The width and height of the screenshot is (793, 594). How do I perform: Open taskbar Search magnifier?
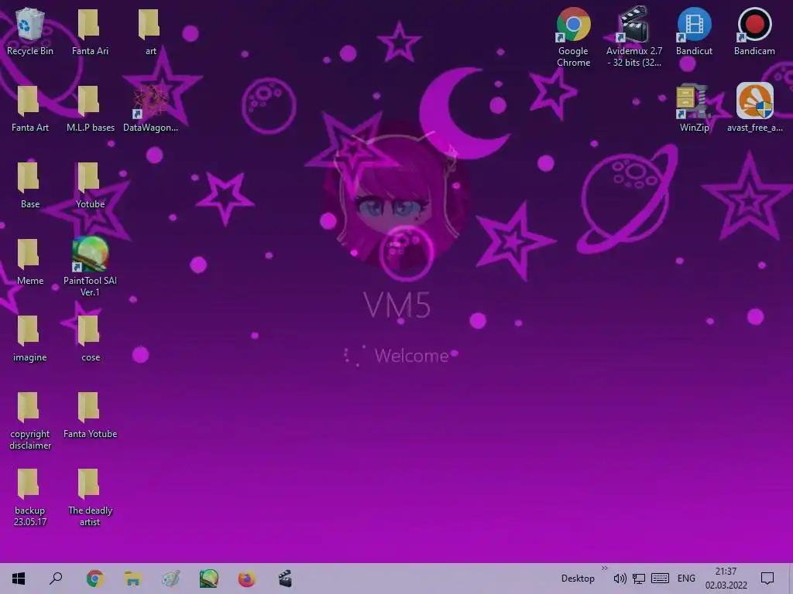(x=56, y=579)
